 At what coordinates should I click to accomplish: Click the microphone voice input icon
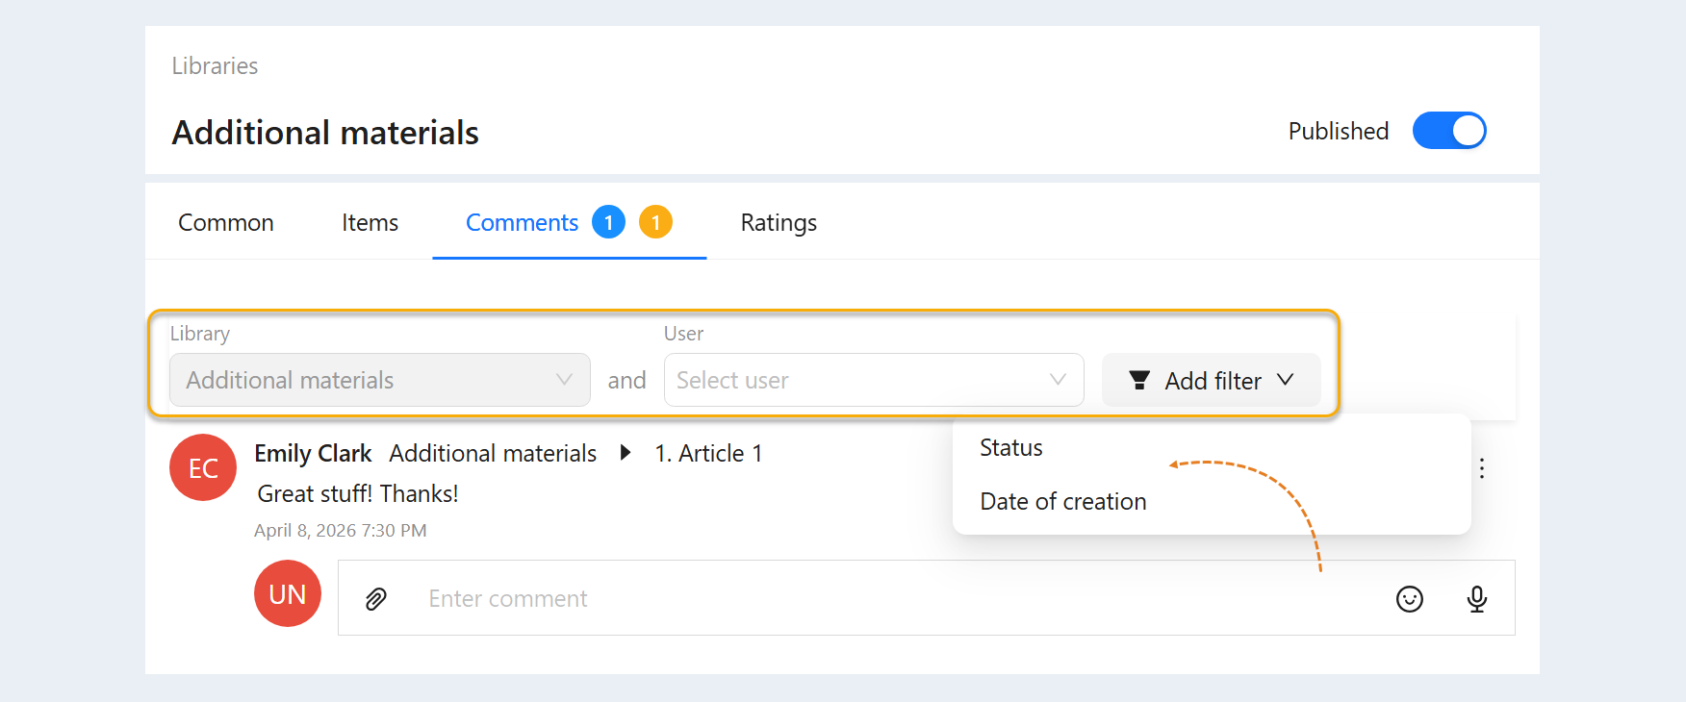tap(1476, 599)
